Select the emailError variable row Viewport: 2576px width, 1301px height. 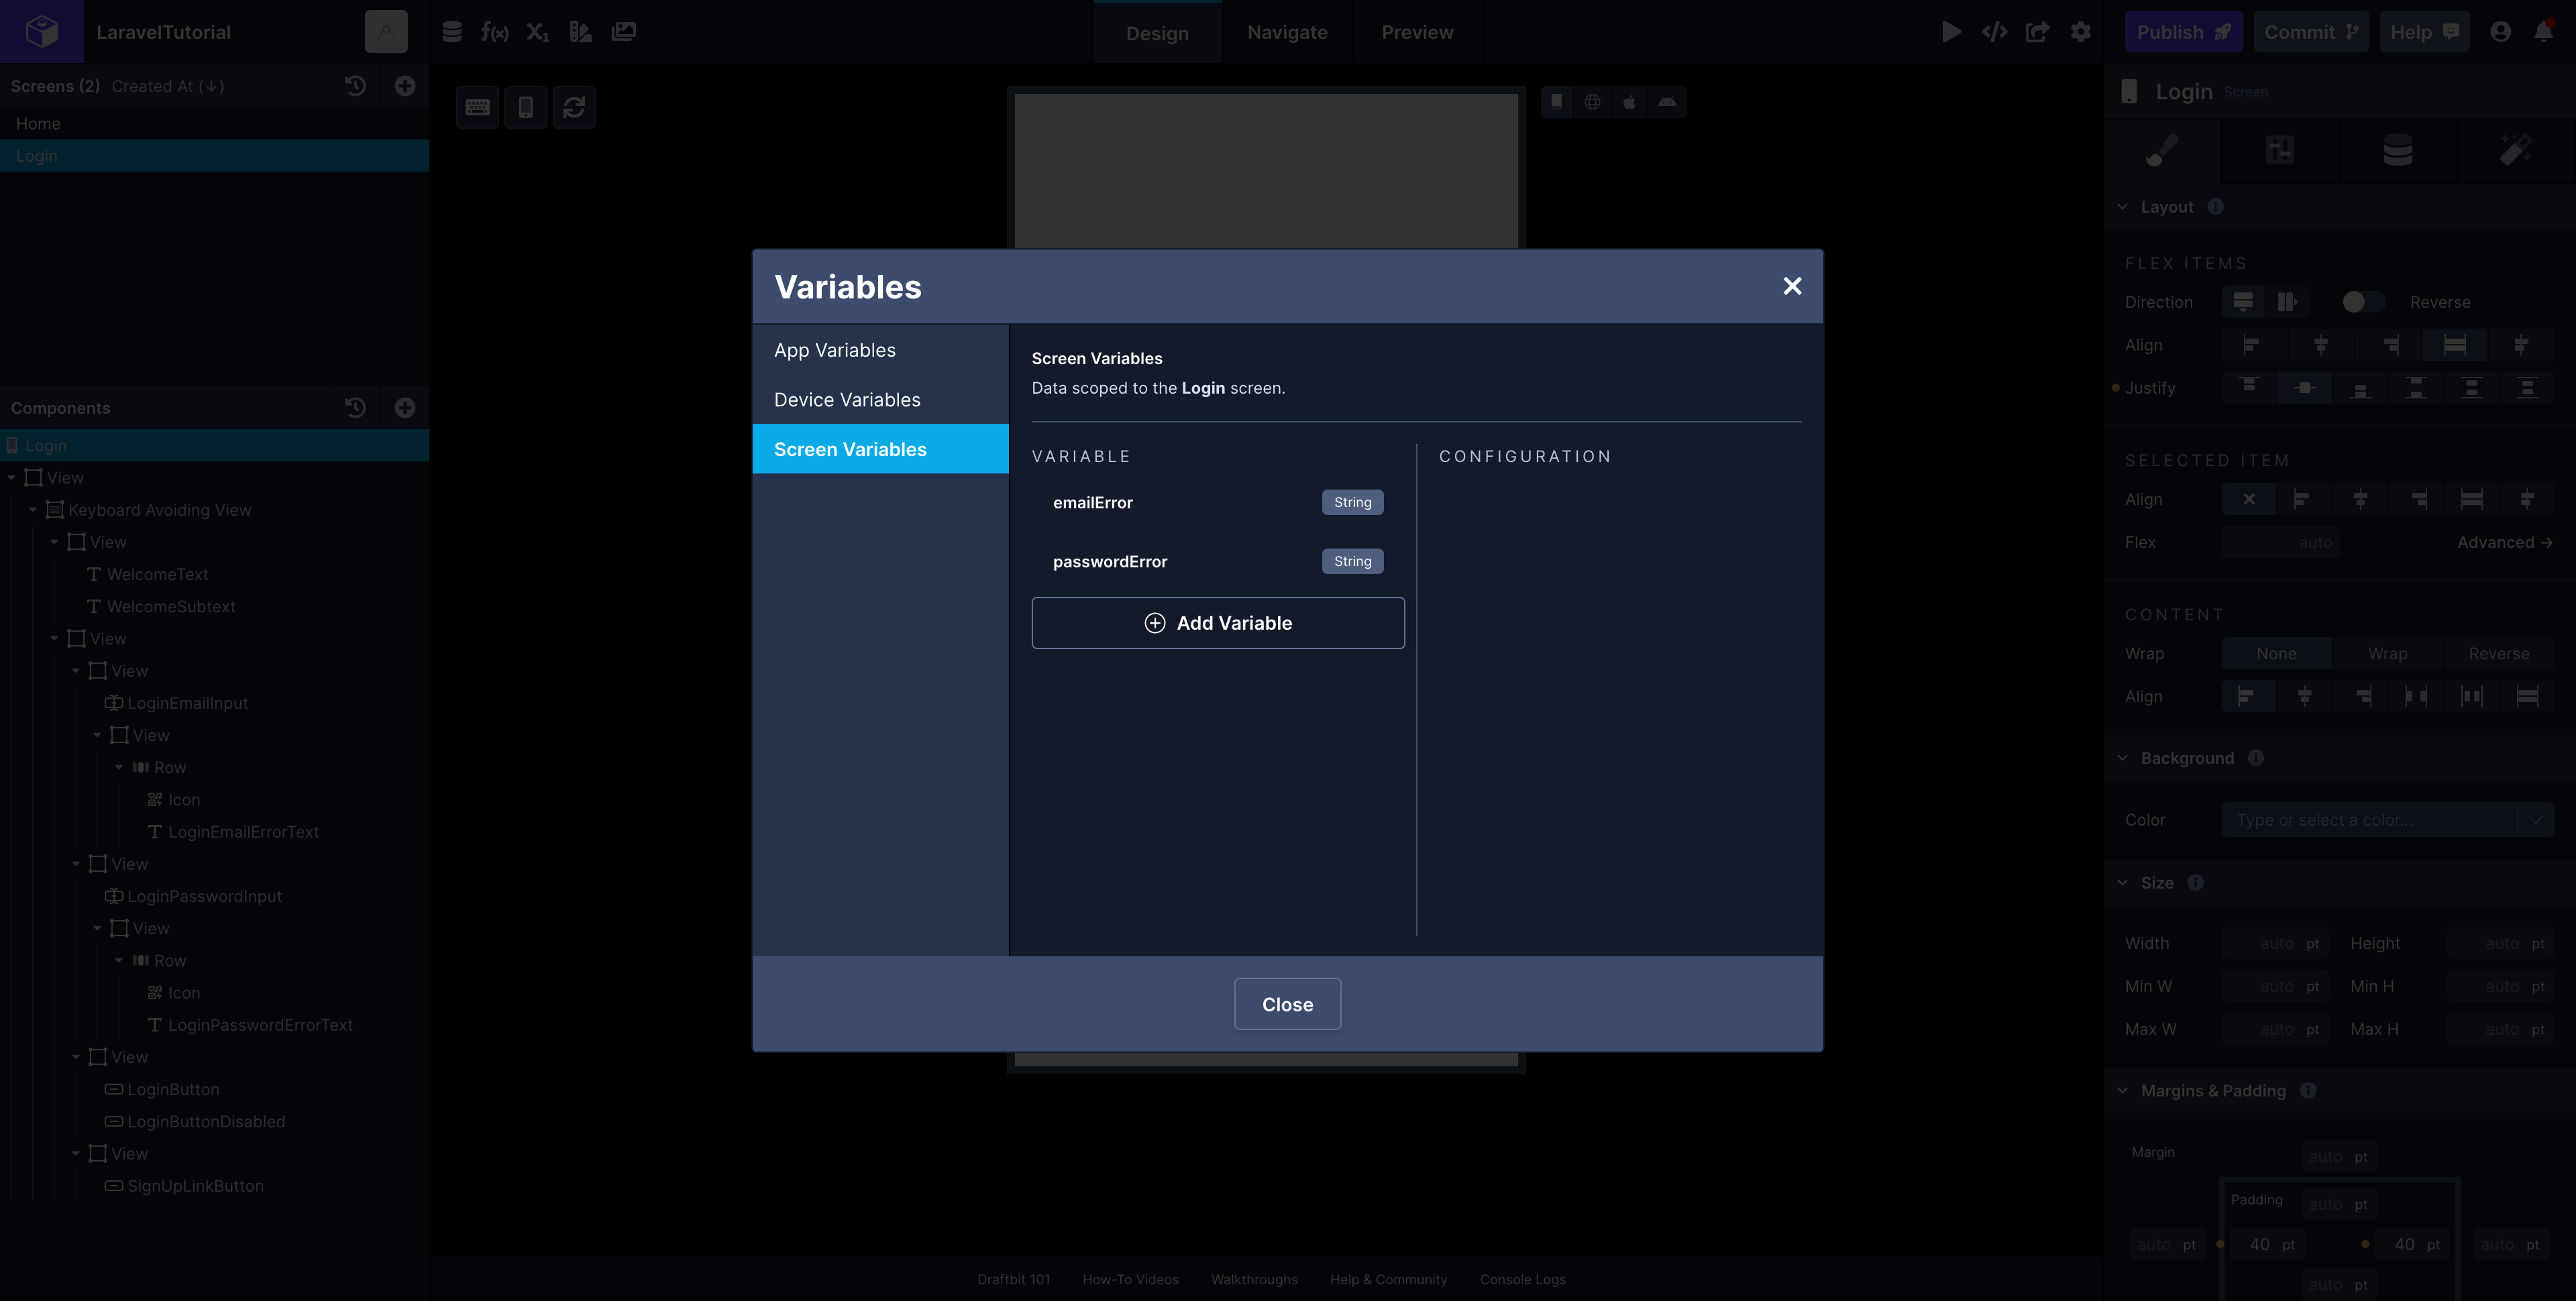pyautogui.click(x=1218, y=502)
